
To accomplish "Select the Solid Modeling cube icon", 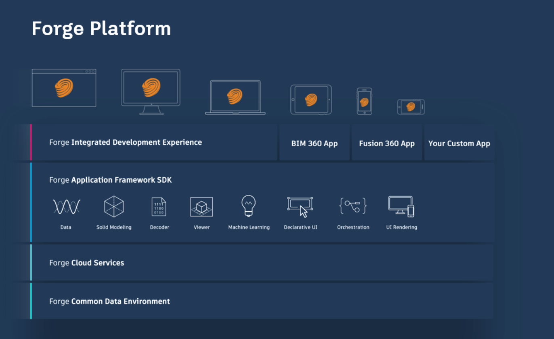I will (114, 206).
